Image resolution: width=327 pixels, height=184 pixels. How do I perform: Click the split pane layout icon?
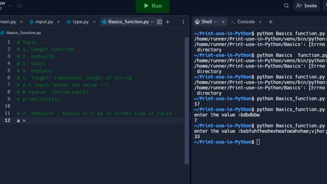coord(159,22)
